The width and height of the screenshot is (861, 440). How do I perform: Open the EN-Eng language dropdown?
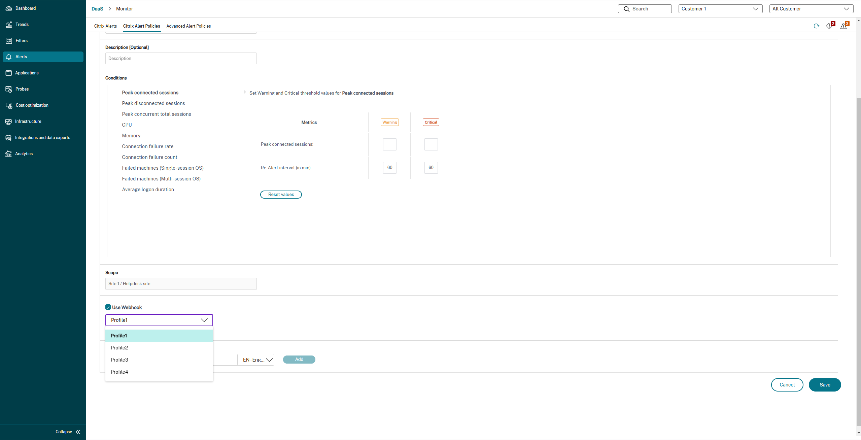(x=256, y=360)
